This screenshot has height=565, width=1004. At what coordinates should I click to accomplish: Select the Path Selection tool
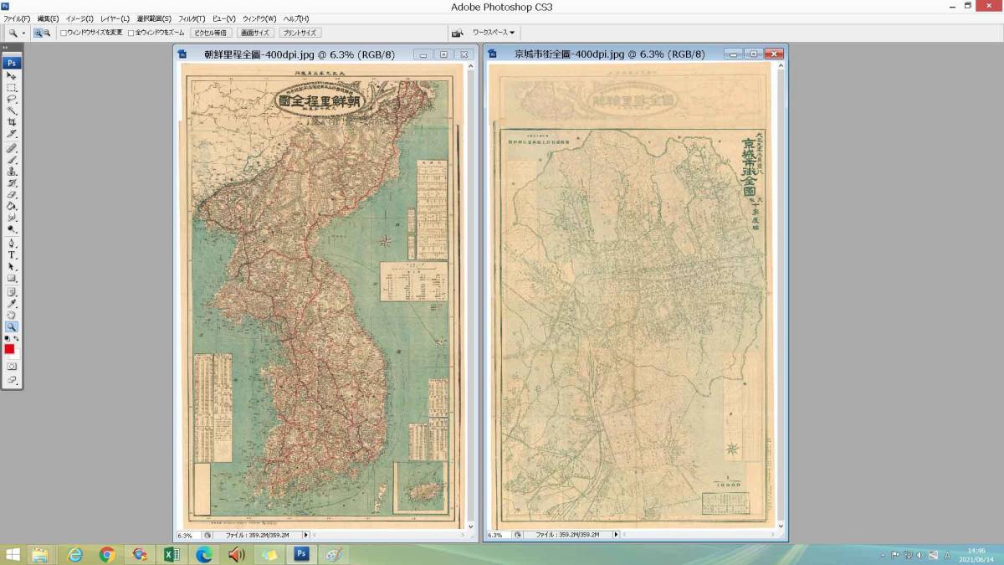12,267
